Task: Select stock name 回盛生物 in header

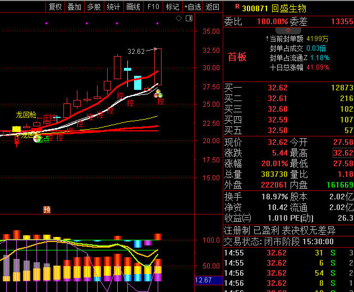Action: 288,8
